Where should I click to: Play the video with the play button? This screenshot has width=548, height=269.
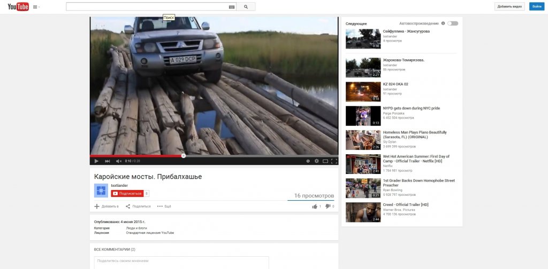pyautogui.click(x=96, y=161)
